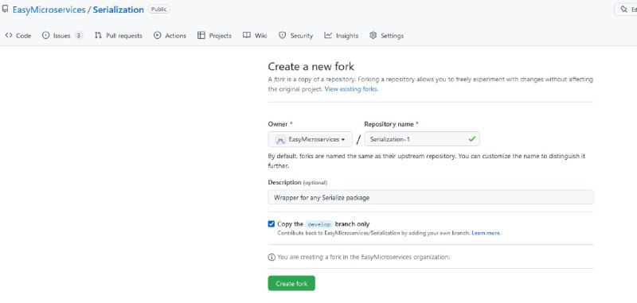
Task: Click the Repository name input field
Action: (x=422, y=139)
